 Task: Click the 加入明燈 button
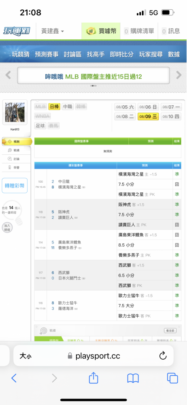click(7, 228)
